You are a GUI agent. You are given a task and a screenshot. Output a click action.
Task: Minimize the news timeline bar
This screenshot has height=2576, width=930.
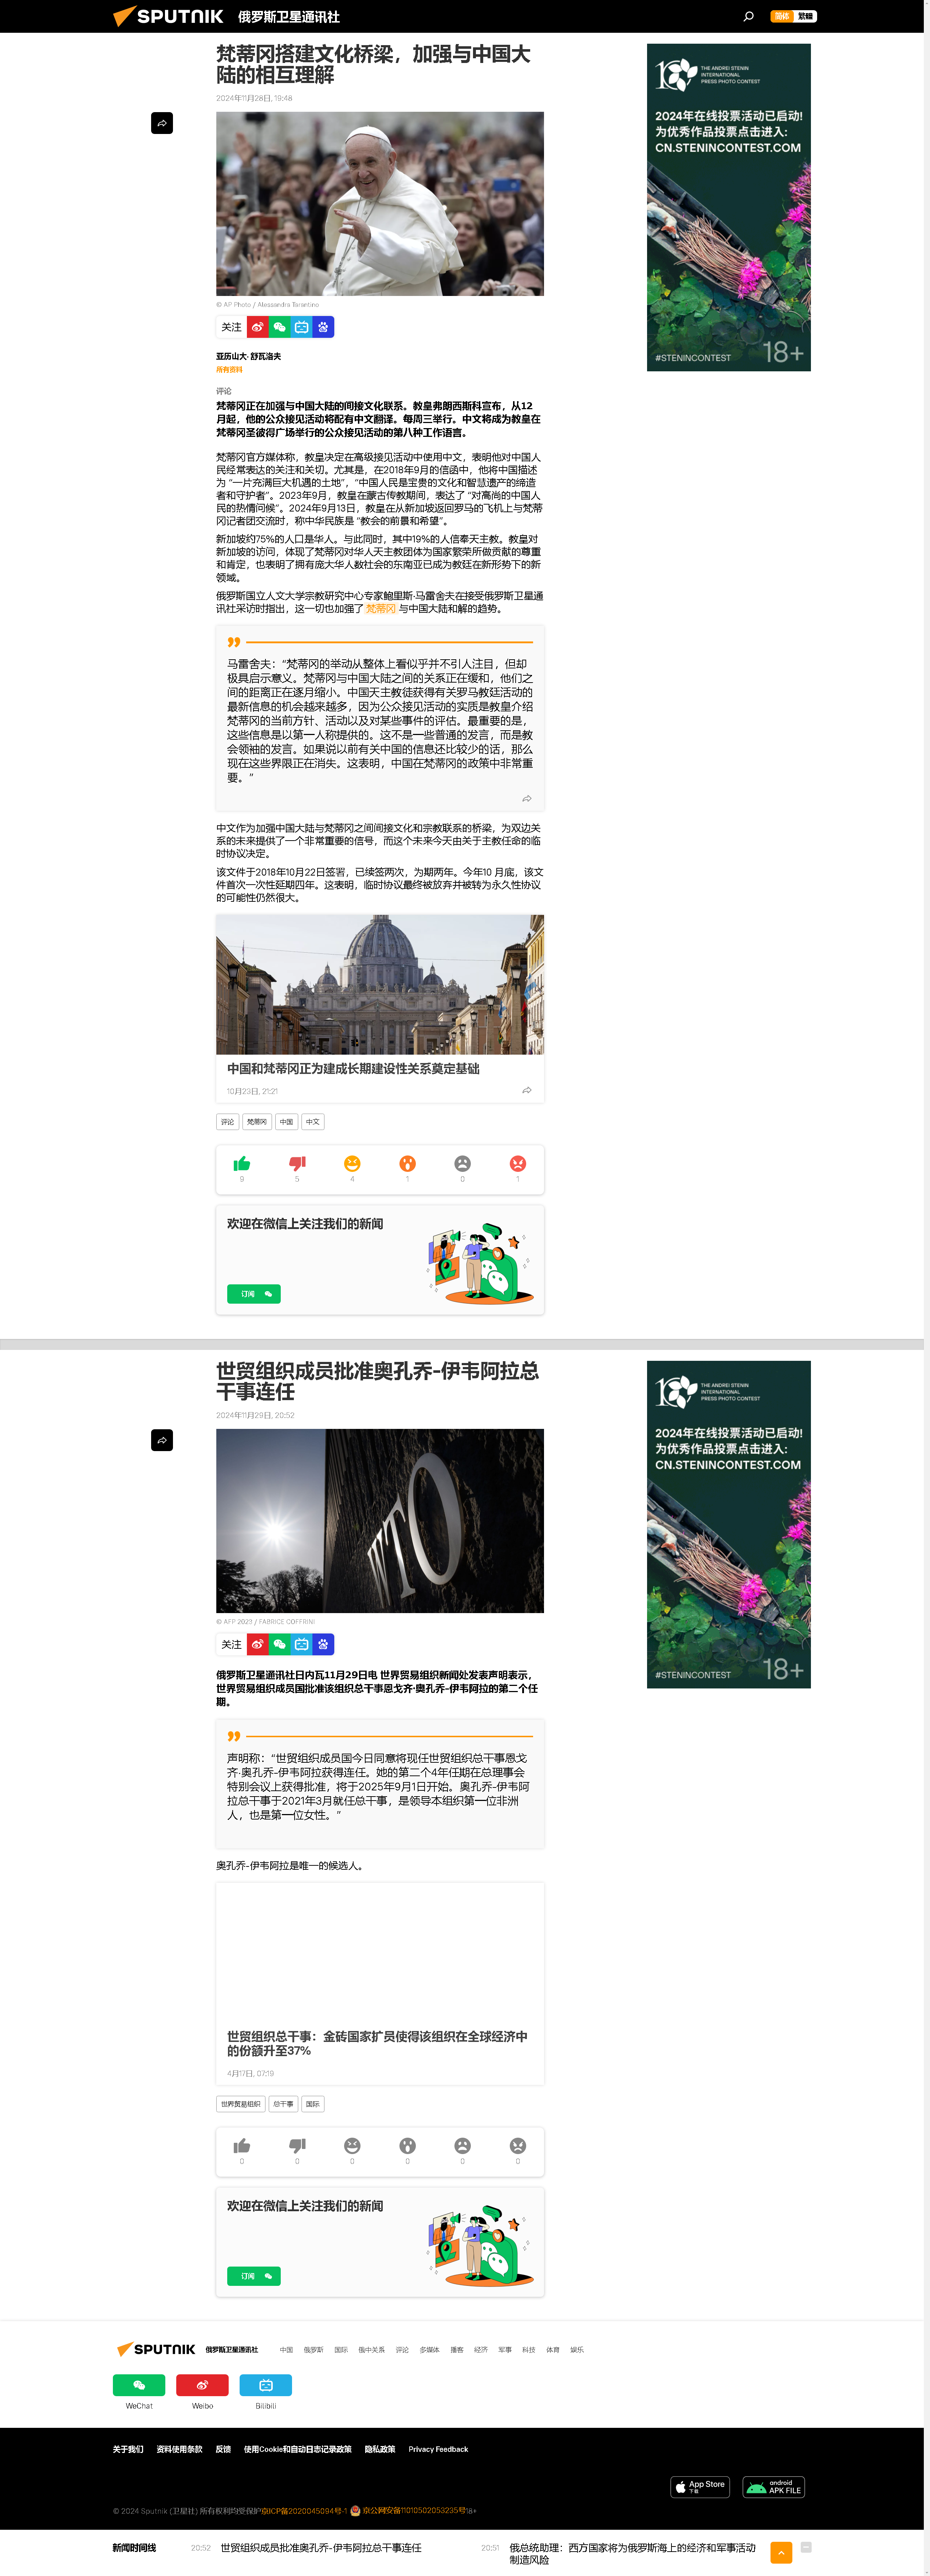pyautogui.click(x=806, y=2547)
